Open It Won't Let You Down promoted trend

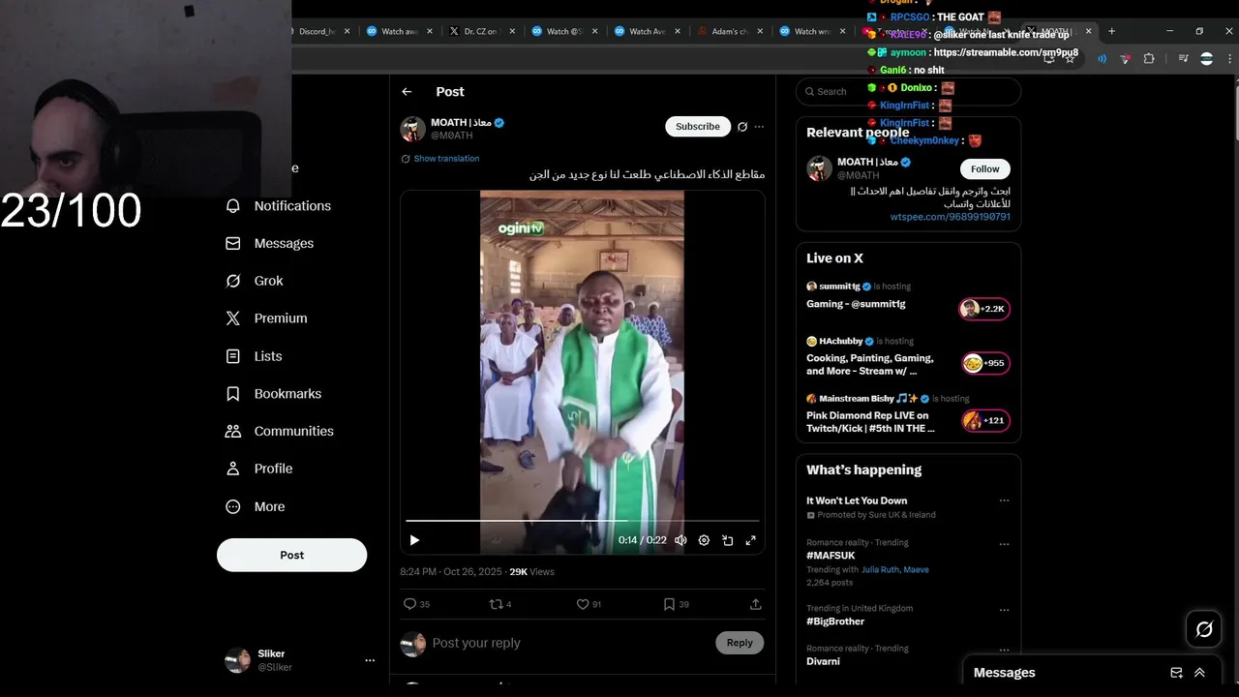(857, 500)
